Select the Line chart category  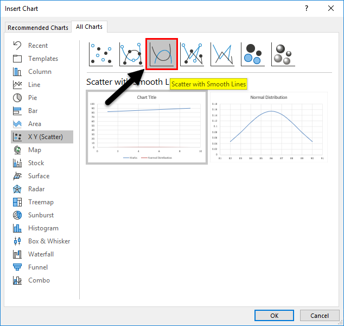coord(42,85)
